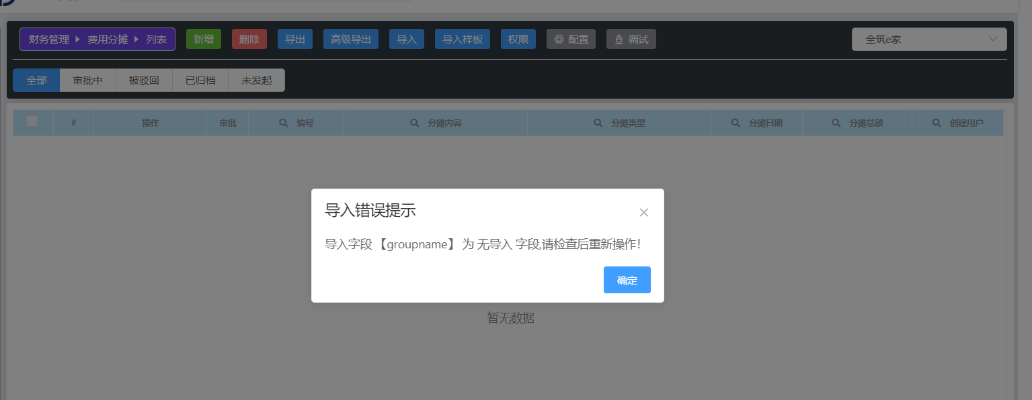This screenshot has height=400, width=1032.
Task: Click the 财务管理 breadcrumb arrow
Action: (77, 40)
